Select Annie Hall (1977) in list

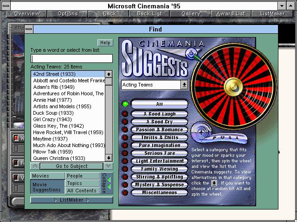click(x=68, y=100)
